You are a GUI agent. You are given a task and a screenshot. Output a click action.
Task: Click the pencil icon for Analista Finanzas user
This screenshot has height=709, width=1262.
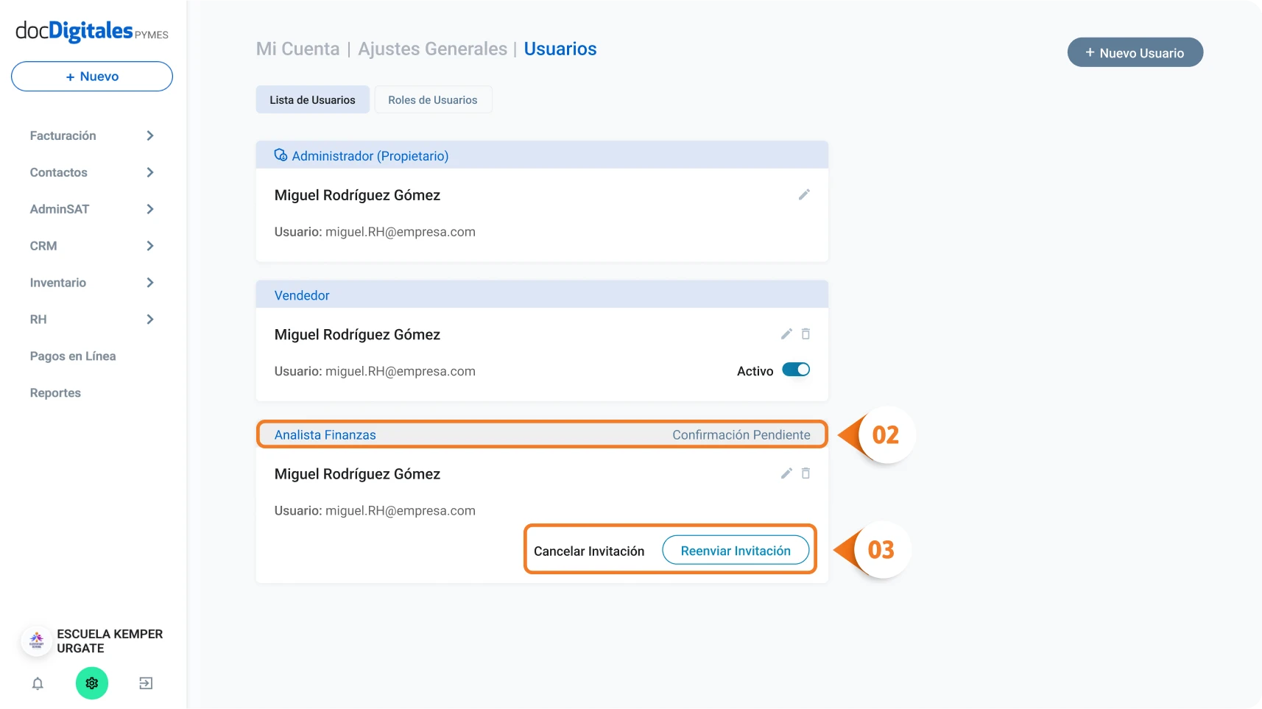click(786, 473)
